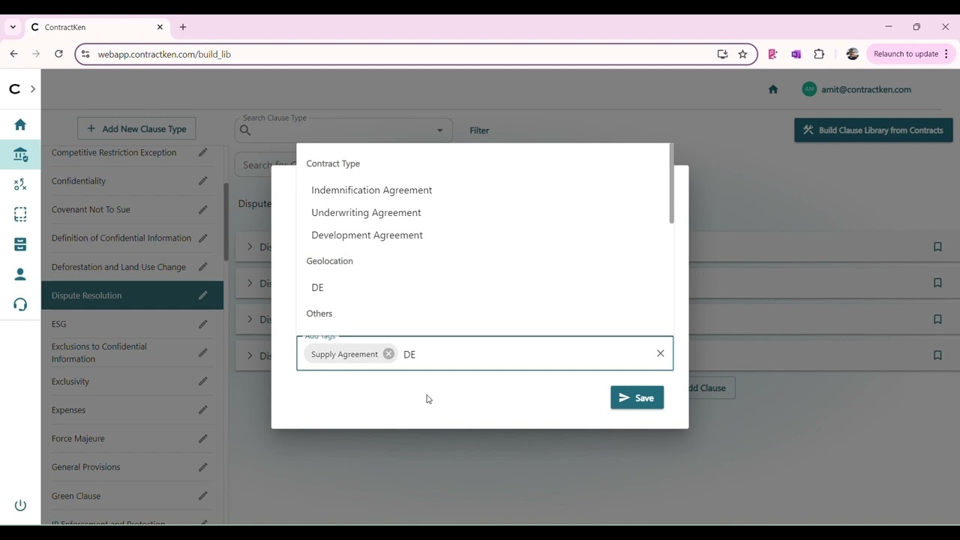Edit the Covenant Not To Sue pencil
The image size is (960, 540).
pyautogui.click(x=202, y=209)
